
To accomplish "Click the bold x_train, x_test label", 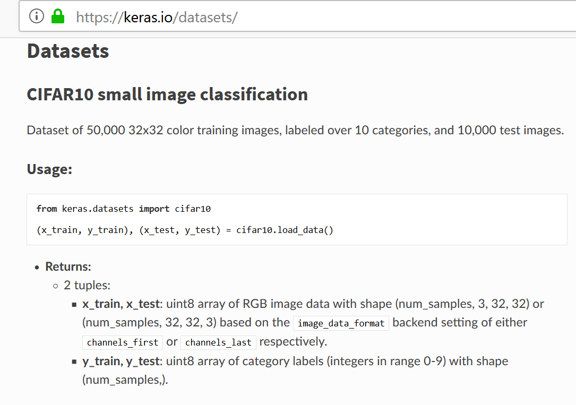I will pos(121,304).
